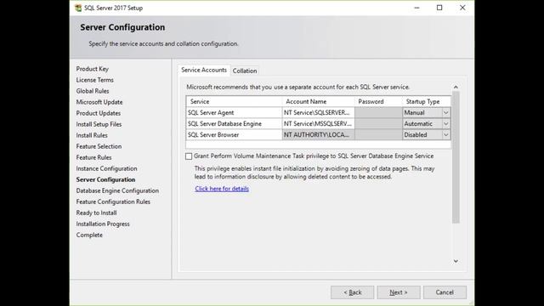
Task: Click the SQL Server Agent password field
Action: coord(378,113)
